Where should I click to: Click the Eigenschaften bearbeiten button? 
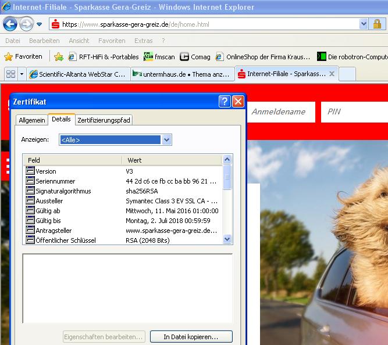(x=104, y=337)
